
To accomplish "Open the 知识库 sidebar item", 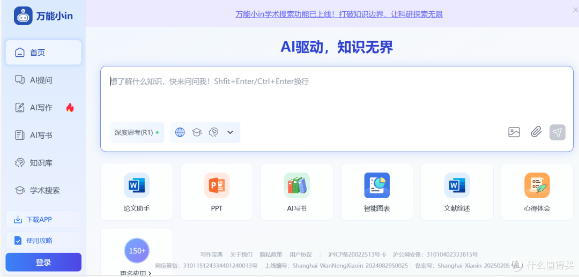I will tap(43, 163).
